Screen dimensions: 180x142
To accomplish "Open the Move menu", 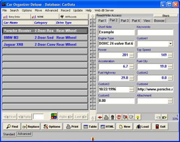I will [38, 10].
